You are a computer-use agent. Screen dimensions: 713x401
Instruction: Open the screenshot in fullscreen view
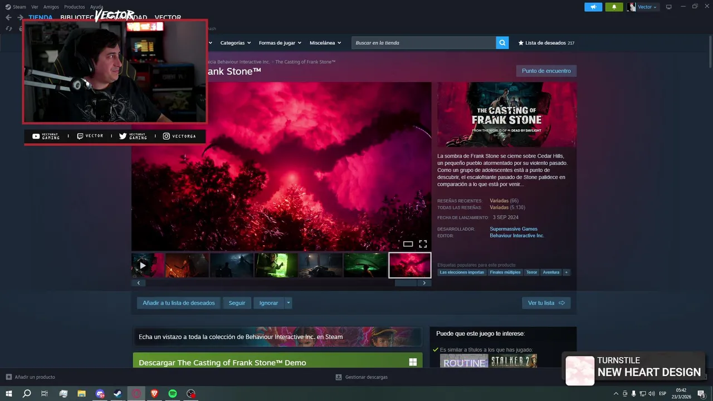(423, 244)
